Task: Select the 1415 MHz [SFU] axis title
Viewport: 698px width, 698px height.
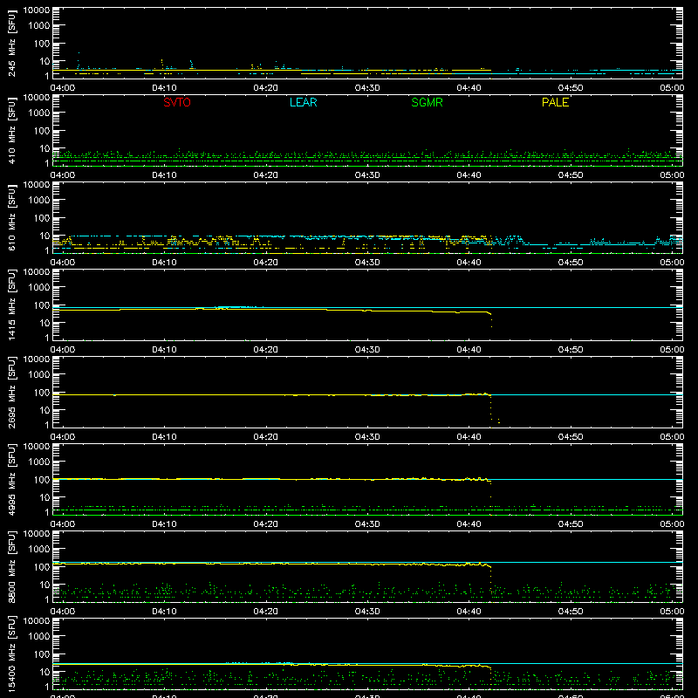Action: tap(11, 305)
